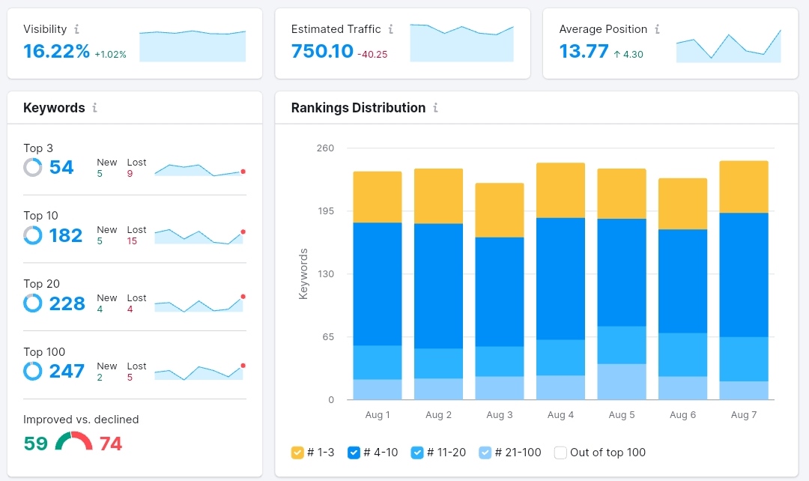Click the declined keywords count 74
The image size is (809, 481).
(110, 444)
